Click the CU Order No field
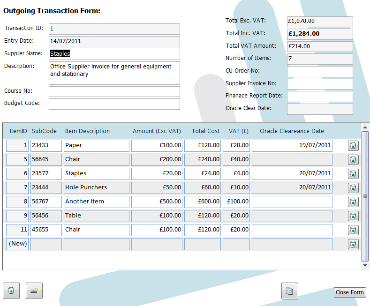Image resolution: width=370 pixels, height=306 pixels. [320, 71]
